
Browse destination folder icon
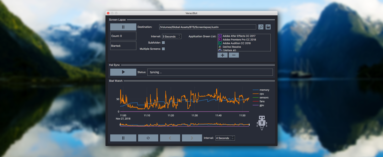coord(268,27)
